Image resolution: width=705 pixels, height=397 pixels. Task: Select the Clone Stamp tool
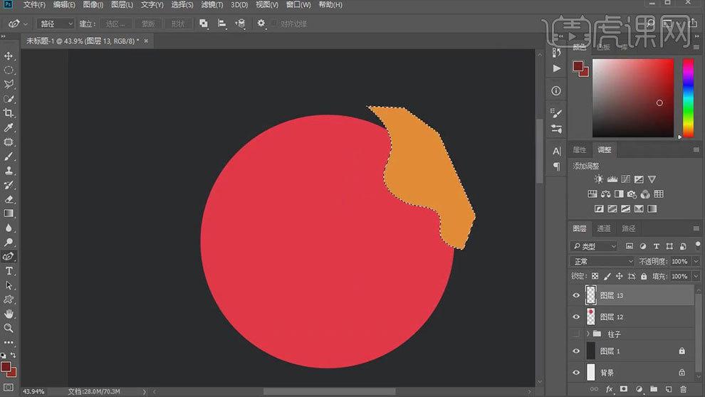click(9, 171)
